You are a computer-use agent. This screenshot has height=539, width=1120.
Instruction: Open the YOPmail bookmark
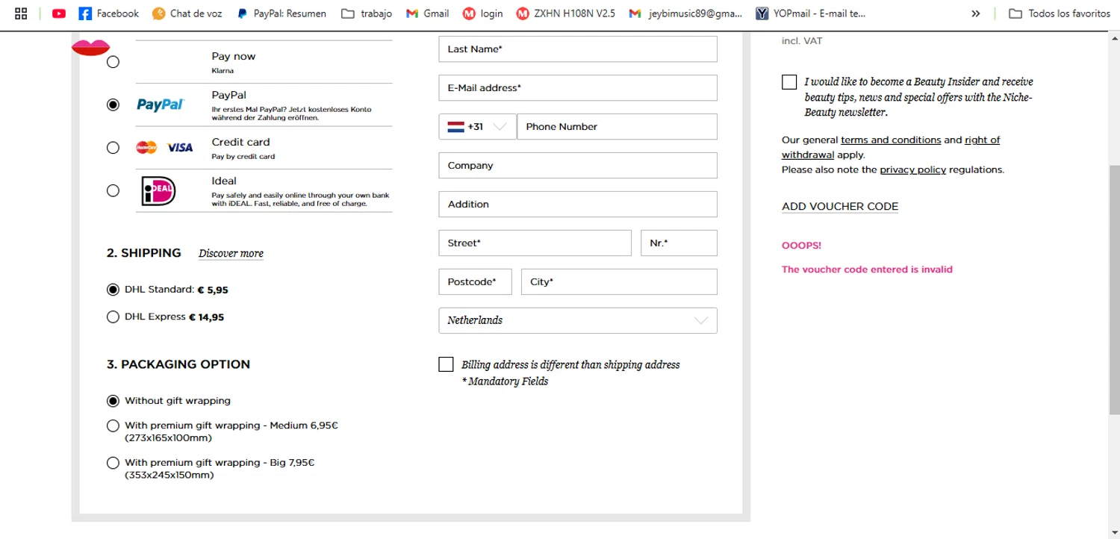point(810,13)
